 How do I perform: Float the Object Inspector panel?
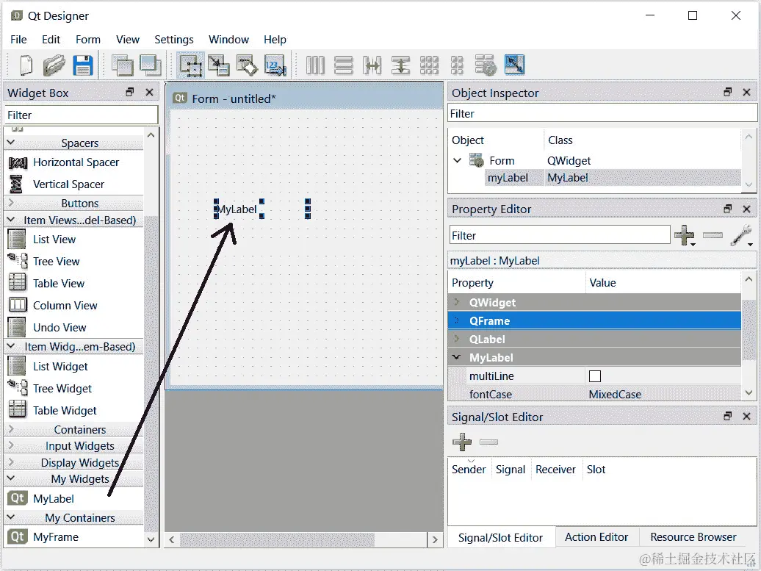727,93
